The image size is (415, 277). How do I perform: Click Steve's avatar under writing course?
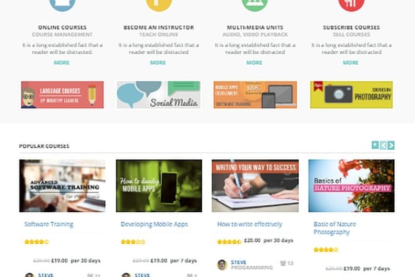[222, 264]
